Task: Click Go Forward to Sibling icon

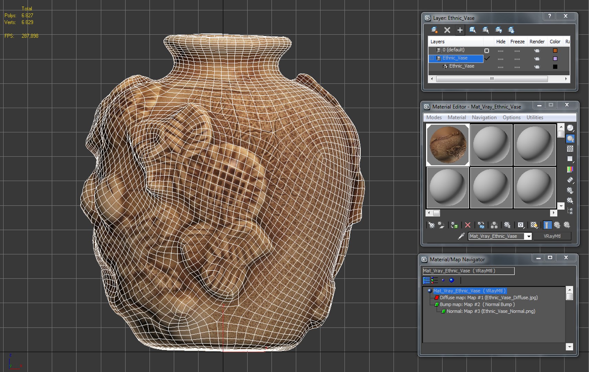Action: pos(567,225)
